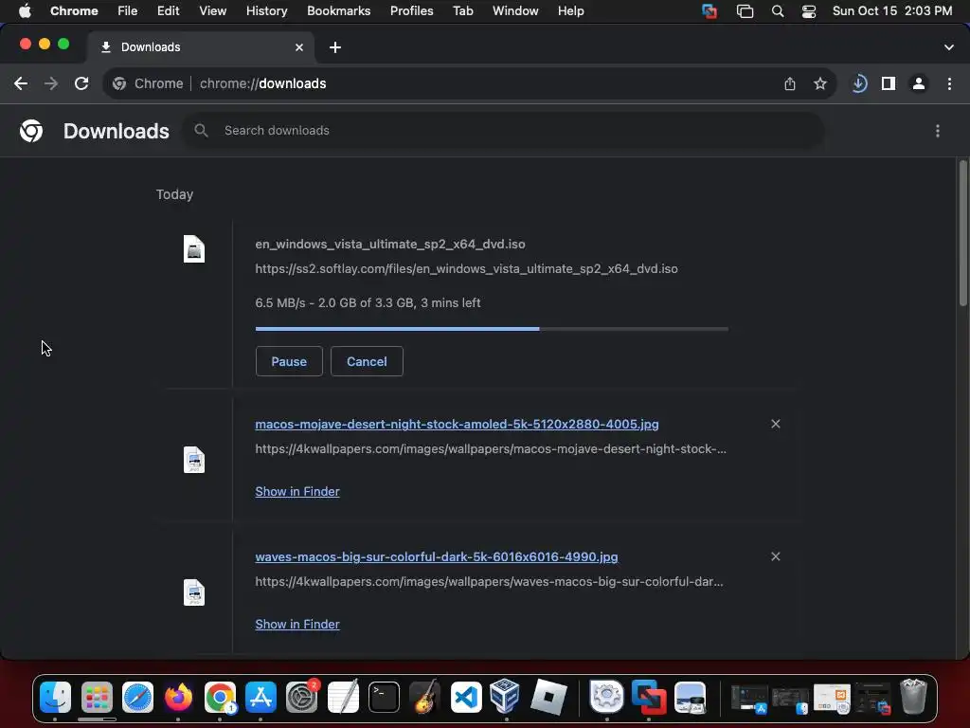Go back with the browser back arrow
Viewport: 970px width, 728px height.
pos(21,83)
